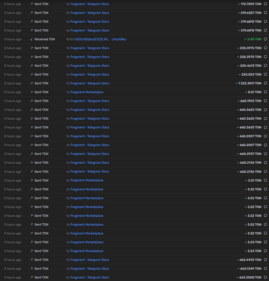Select sent arrow icon on 219.6357 TON row
Screen dimensions: 269x281
click(x=32, y=13)
